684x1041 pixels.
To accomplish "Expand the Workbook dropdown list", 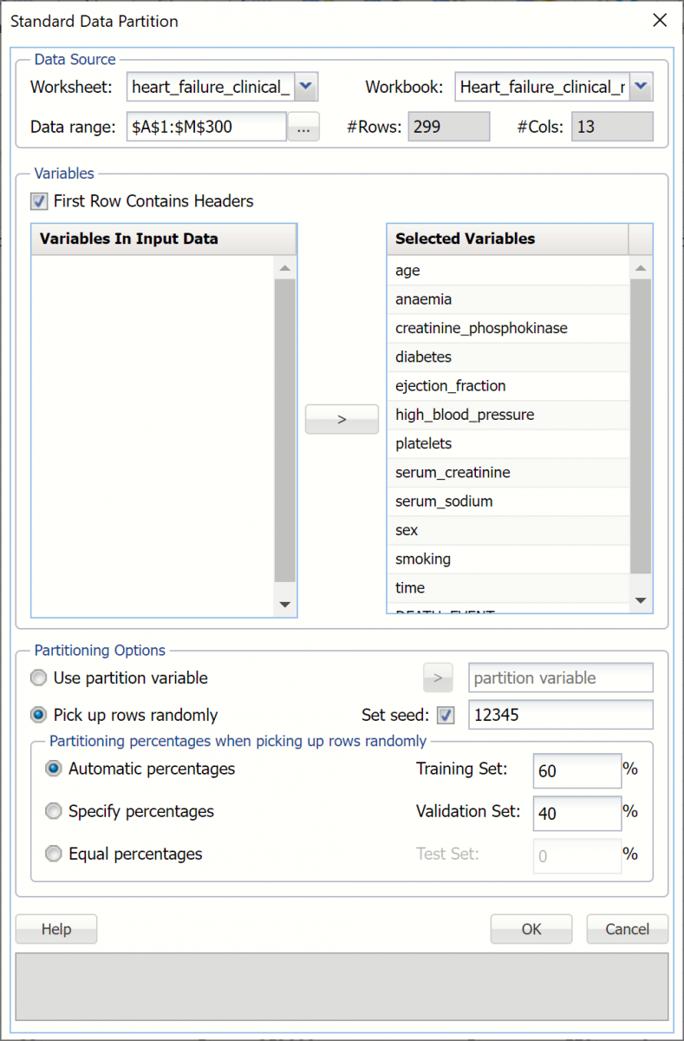I will (x=641, y=87).
